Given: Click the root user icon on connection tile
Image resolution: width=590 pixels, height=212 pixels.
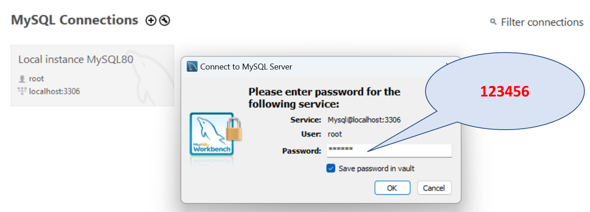Looking at the screenshot, I should 22,79.
